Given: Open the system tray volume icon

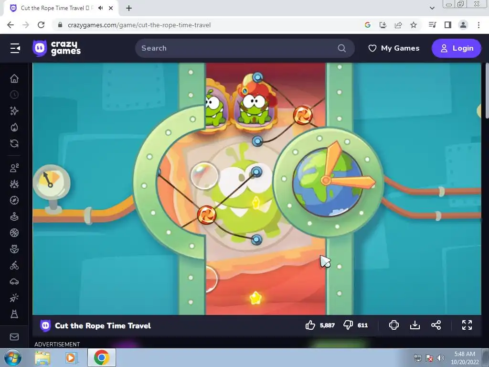Looking at the screenshot, I should 440,358.
